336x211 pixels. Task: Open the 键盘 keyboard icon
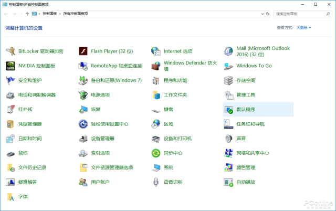click(x=156, y=110)
